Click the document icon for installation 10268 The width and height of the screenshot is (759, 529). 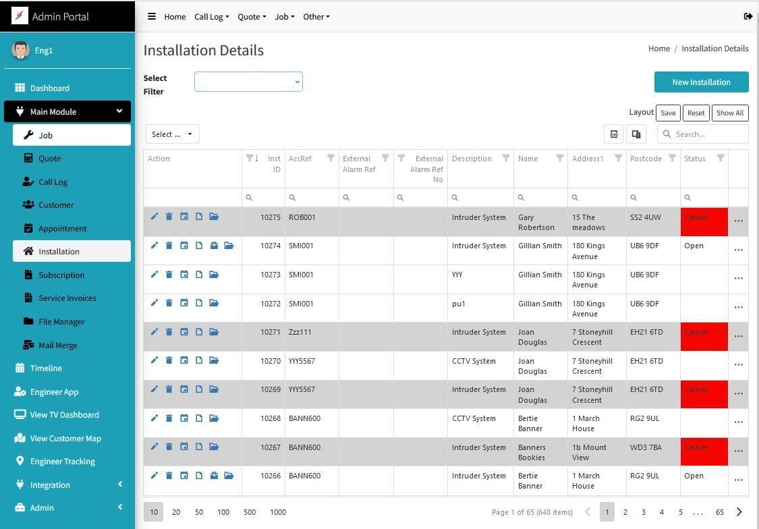[199, 418]
